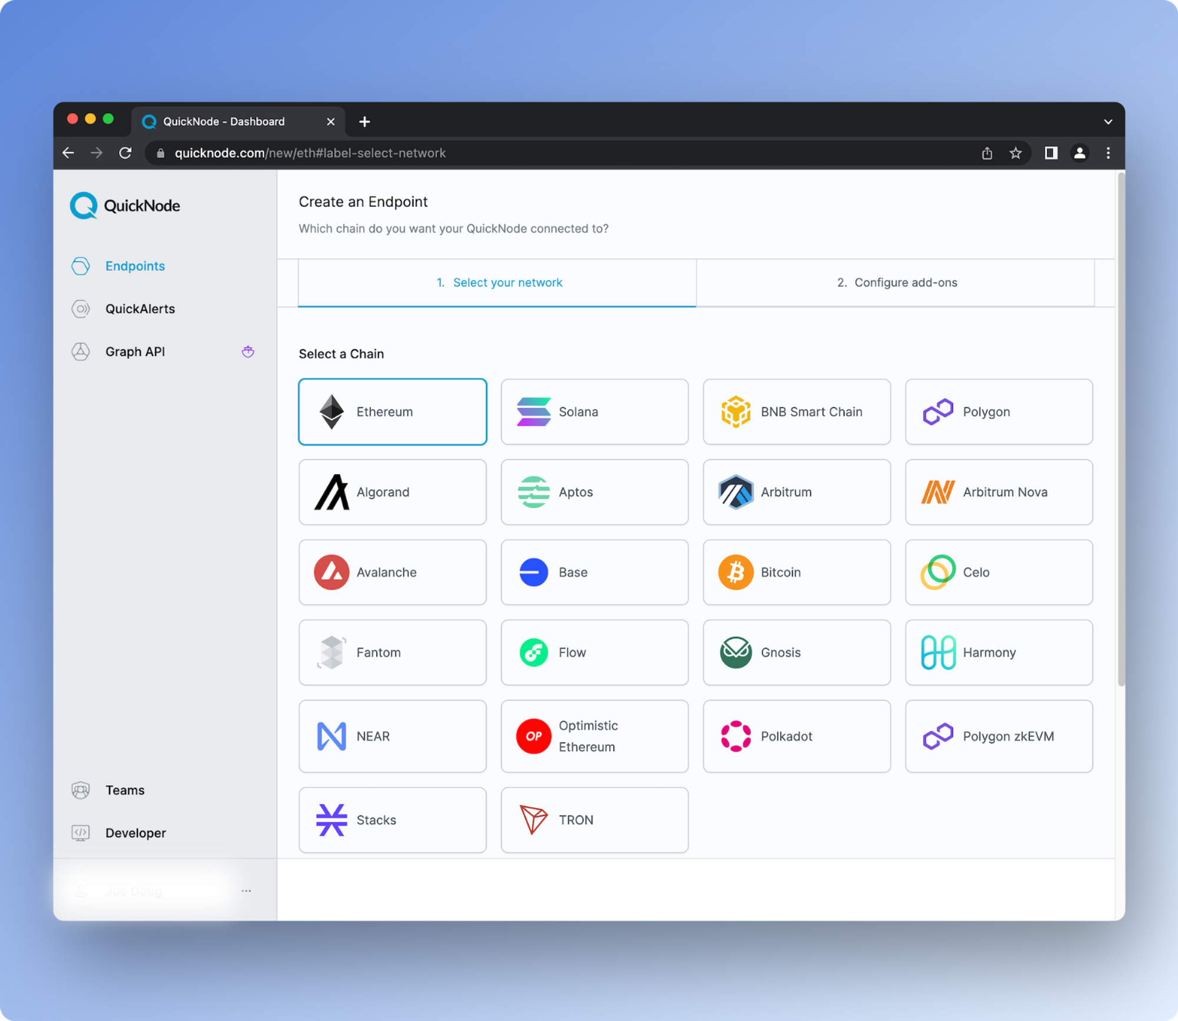Select the Polygon chain card

point(999,412)
